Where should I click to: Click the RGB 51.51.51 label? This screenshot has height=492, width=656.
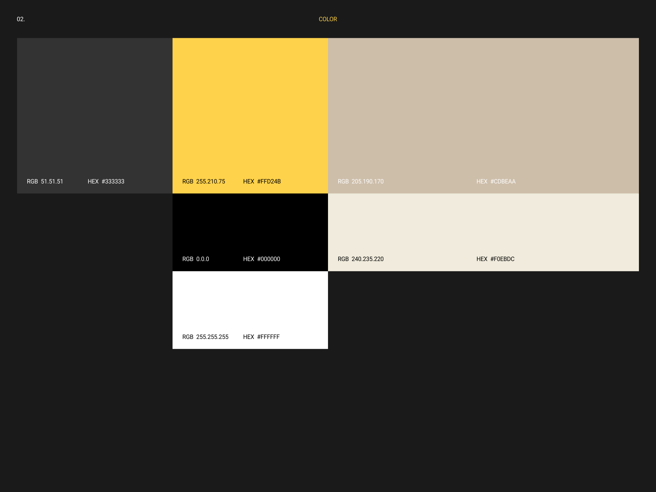click(45, 181)
